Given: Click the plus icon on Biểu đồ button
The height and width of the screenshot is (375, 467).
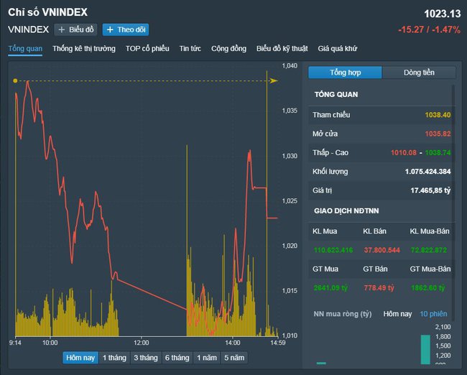Looking at the screenshot, I should point(62,29).
